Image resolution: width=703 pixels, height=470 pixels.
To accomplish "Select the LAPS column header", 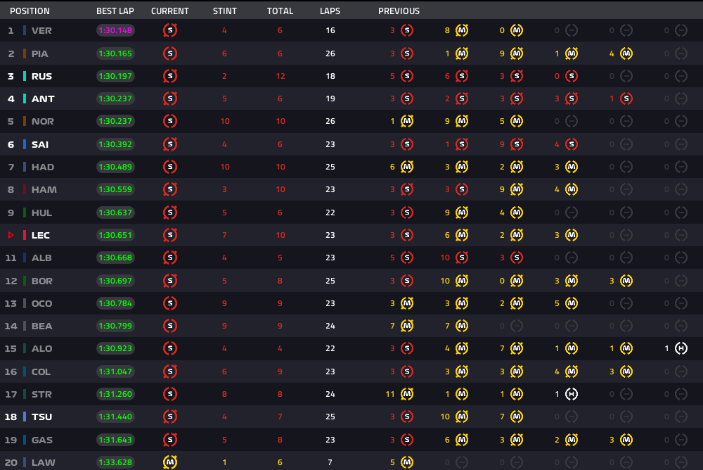I will [x=330, y=11].
